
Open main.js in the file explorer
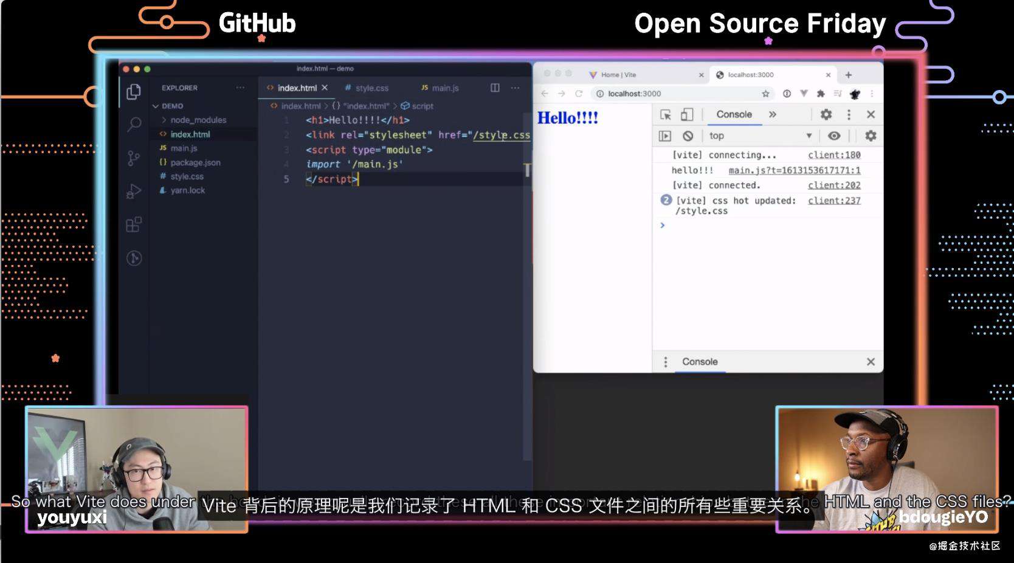click(x=184, y=148)
